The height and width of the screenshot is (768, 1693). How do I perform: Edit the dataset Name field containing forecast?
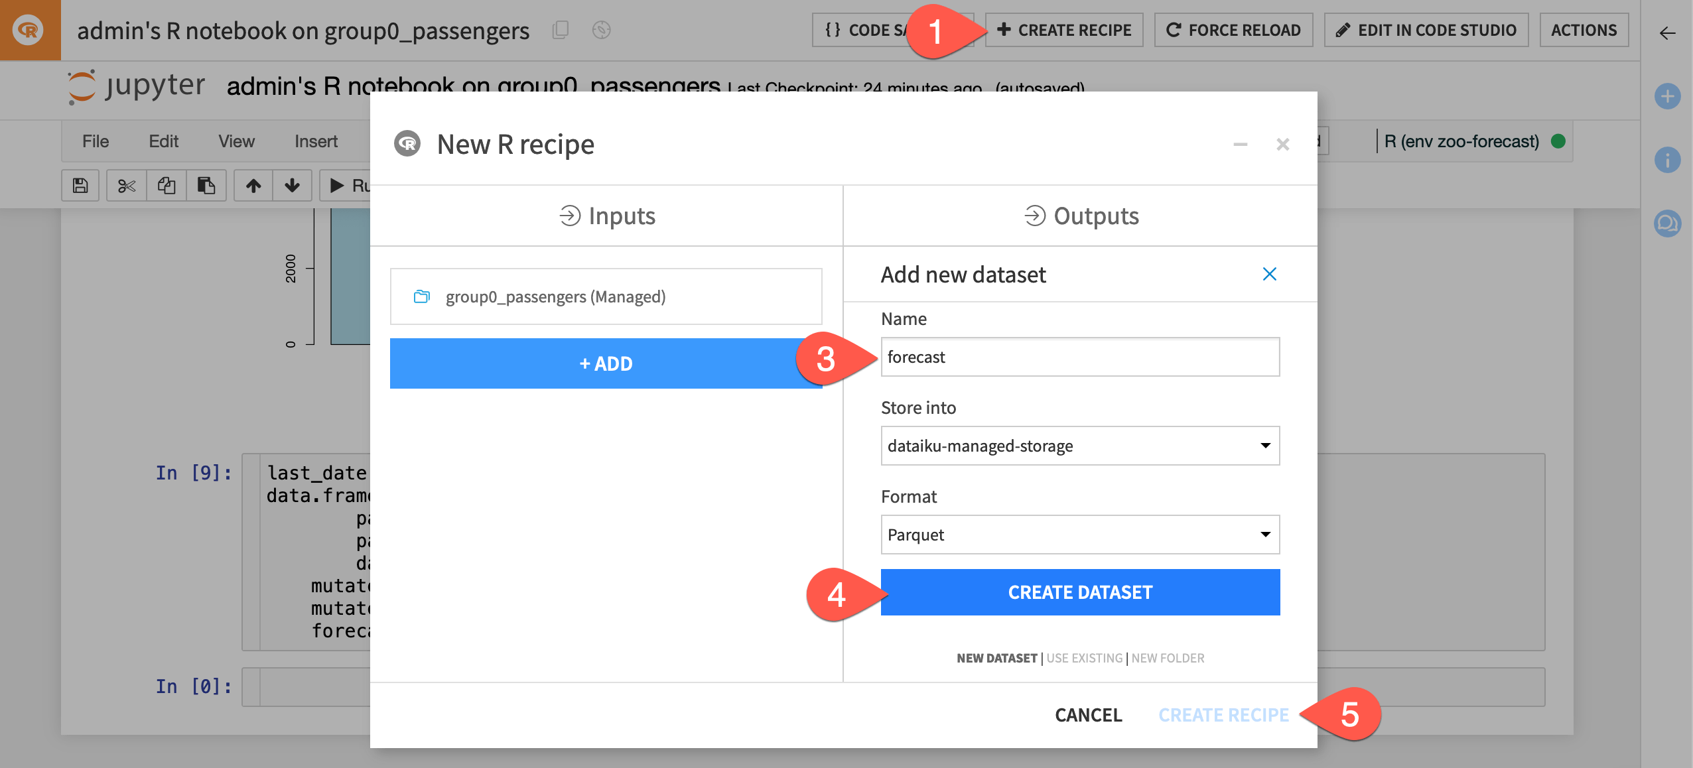pos(1079,357)
